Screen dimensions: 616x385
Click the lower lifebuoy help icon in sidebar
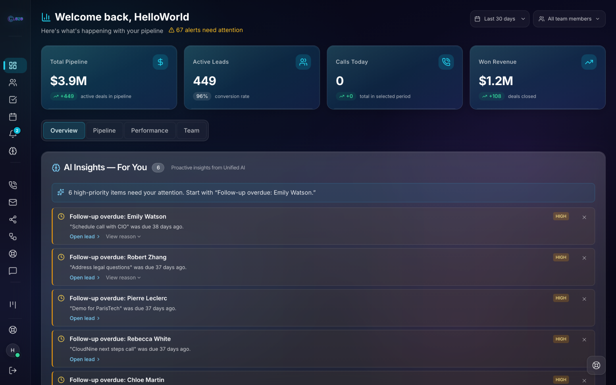pyautogui.click(x=13, y=330)
